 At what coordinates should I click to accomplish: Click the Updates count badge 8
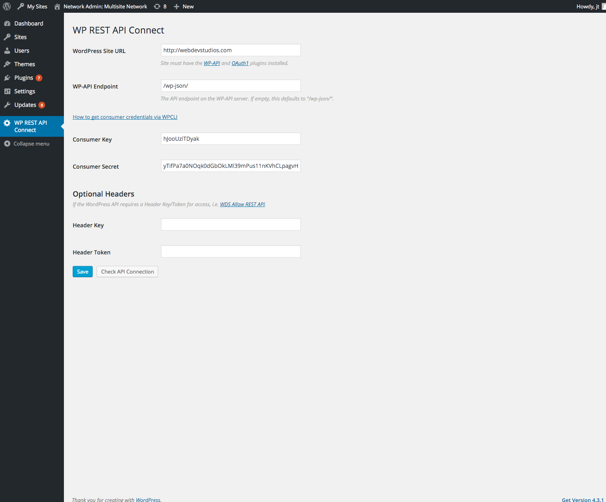coord(42,105)
